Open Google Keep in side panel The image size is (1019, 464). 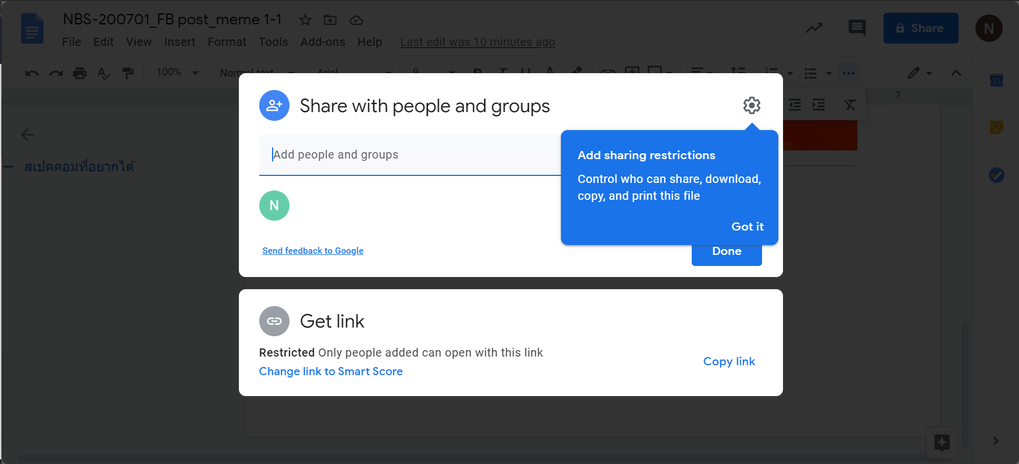[x=996, y=127]
